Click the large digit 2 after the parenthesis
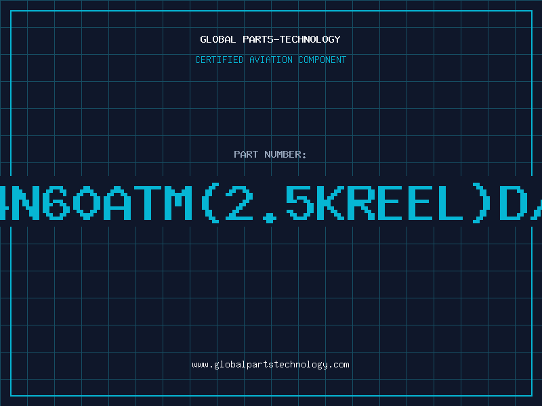The image size is (542, 406). point(239,202)
